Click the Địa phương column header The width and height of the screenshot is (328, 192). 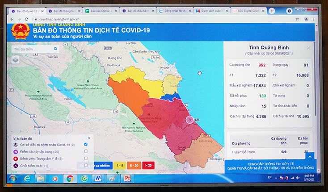241,143
